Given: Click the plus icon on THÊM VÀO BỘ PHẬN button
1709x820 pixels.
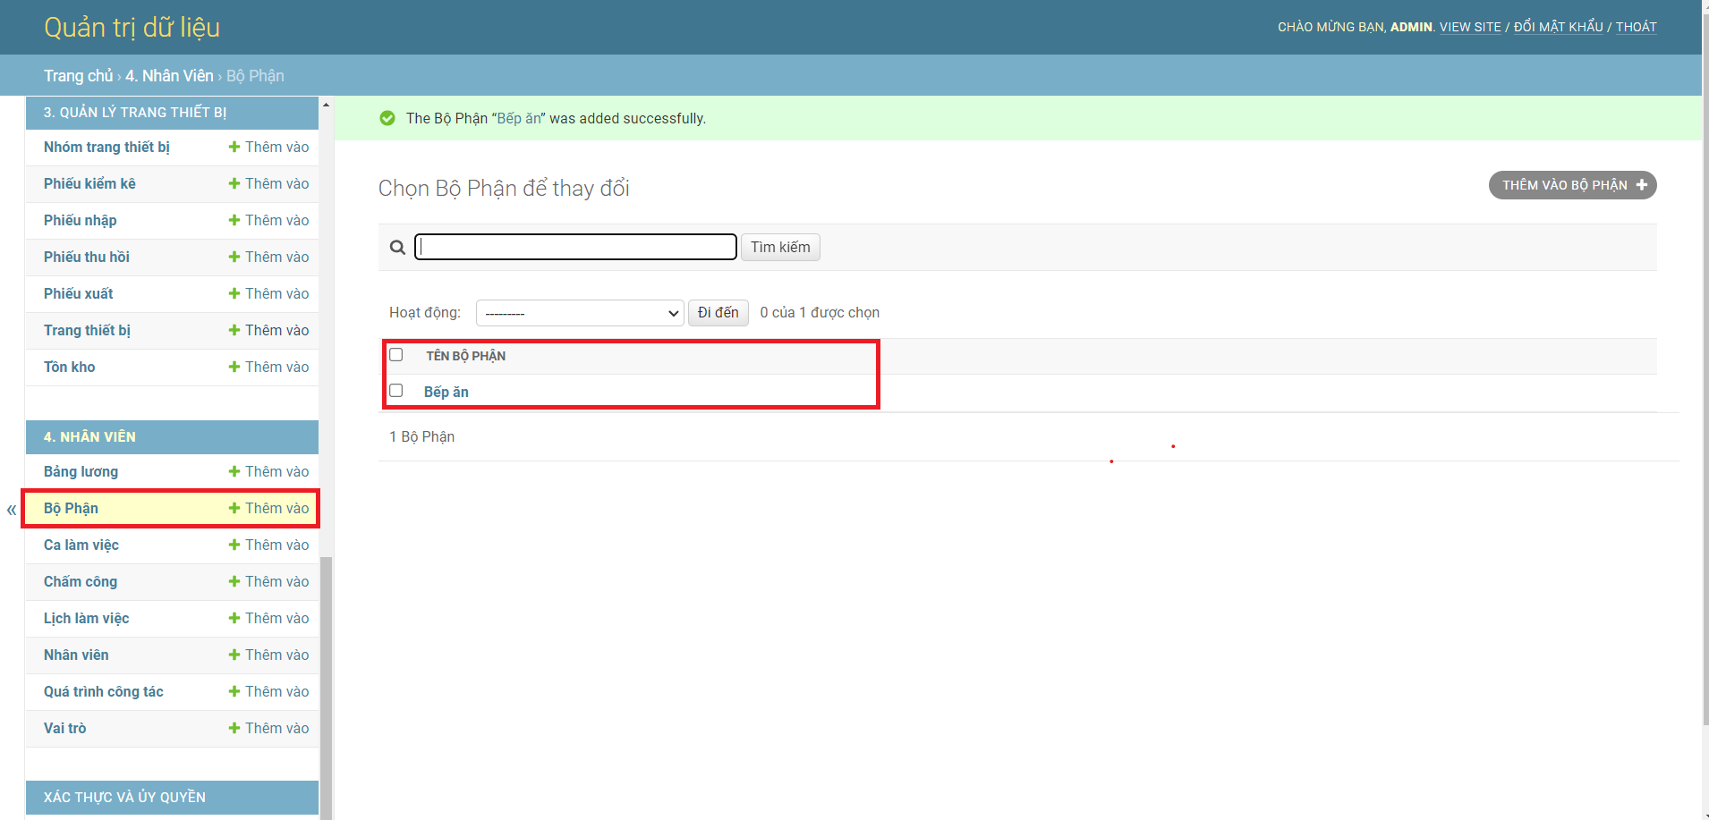Looking at the screenshot, I should 1642,185.
